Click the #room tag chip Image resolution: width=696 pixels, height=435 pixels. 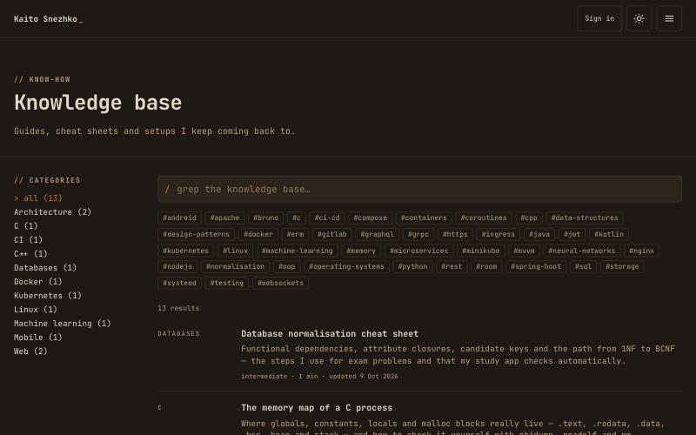(x=486, y=267)
